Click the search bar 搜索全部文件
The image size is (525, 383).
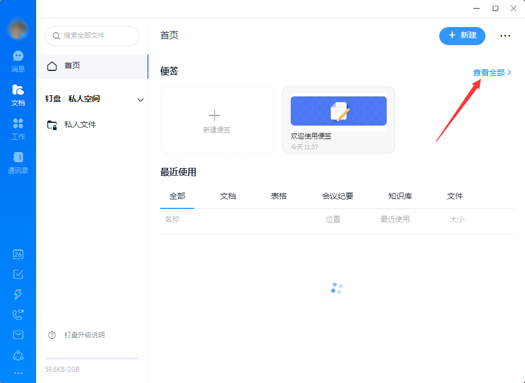point(92,35)
